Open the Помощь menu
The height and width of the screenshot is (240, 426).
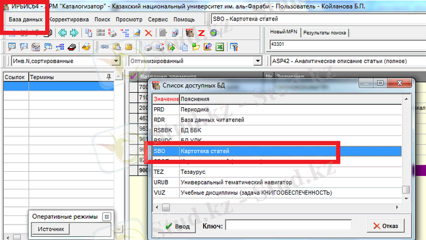coord(184,19)
